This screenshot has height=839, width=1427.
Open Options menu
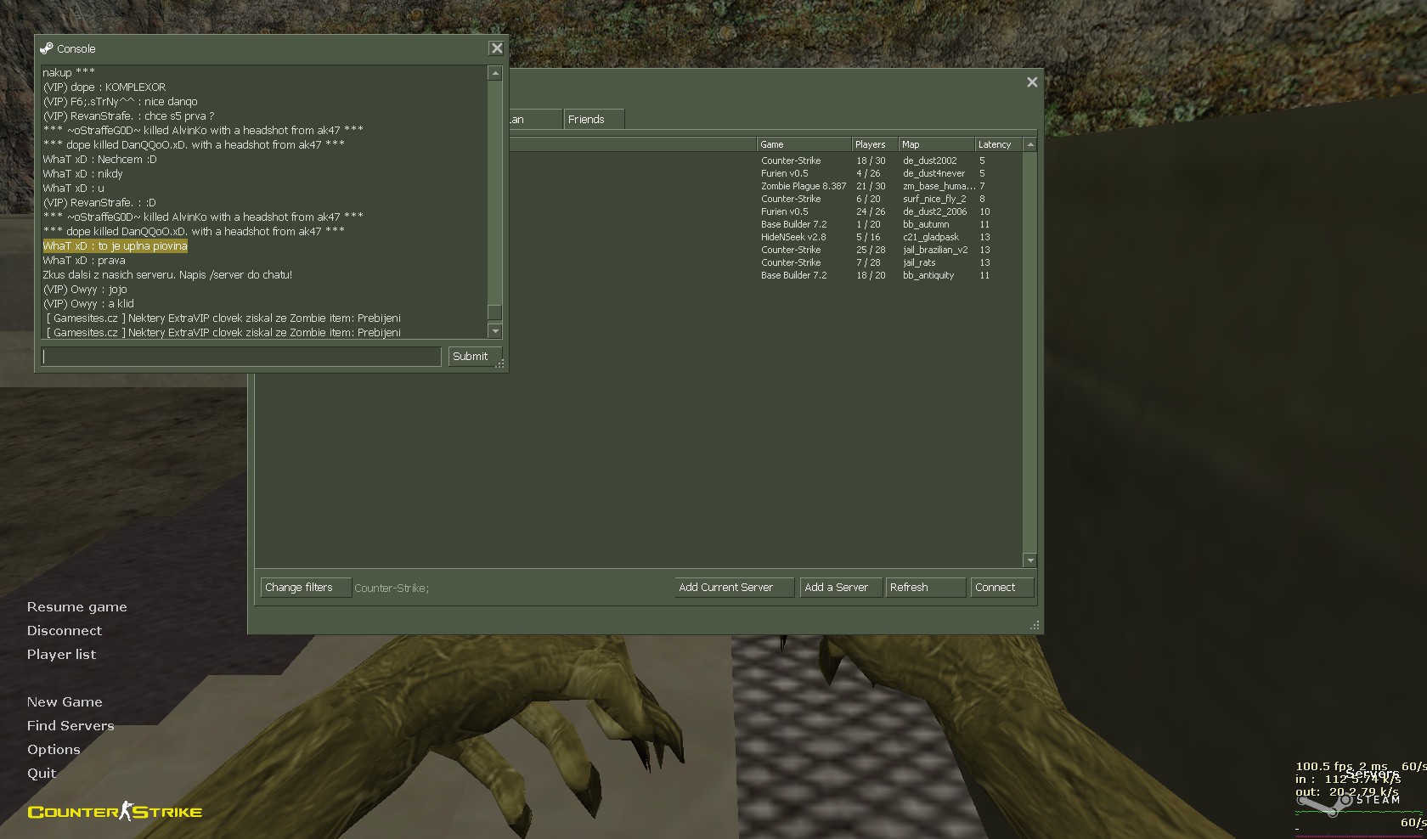(54, 750)
